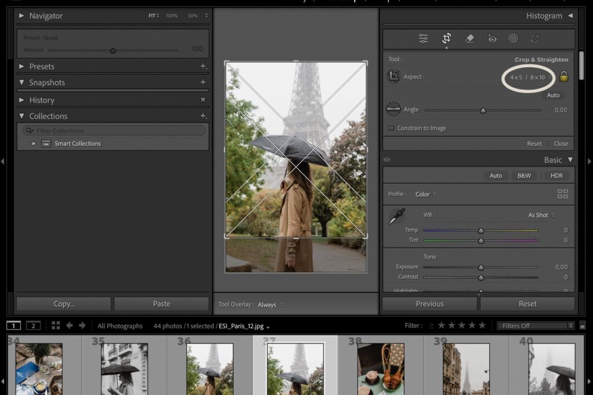Filter by first star rating

click(x=441, y=325)
